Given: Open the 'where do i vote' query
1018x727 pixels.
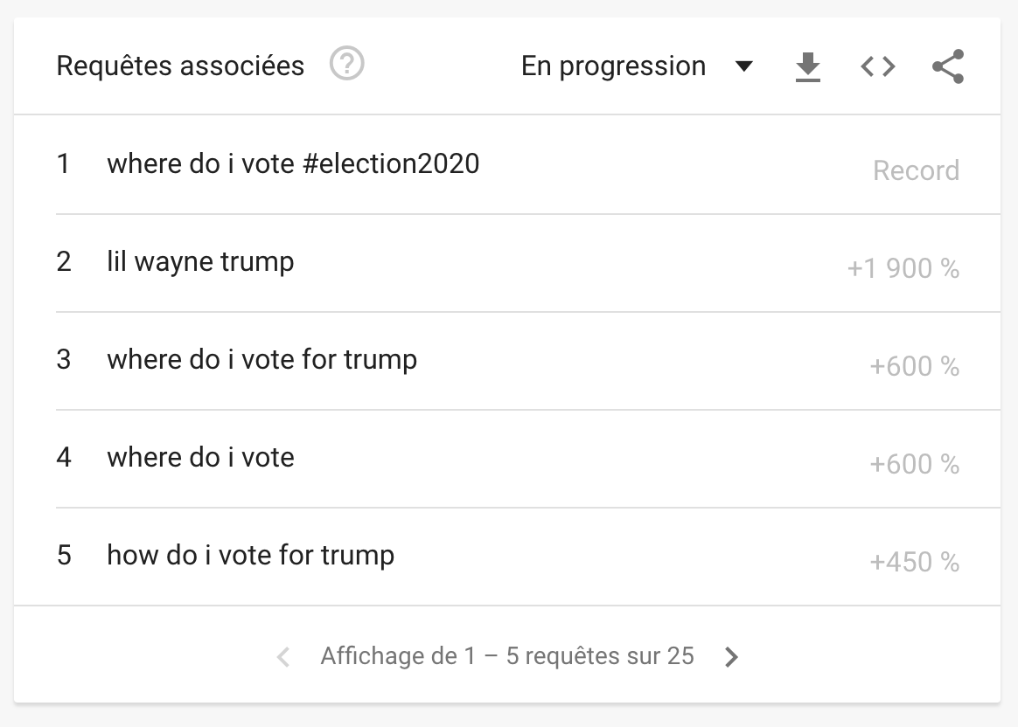Looking at the screenshot, I should pyautogui.click(x=200, y=457).
